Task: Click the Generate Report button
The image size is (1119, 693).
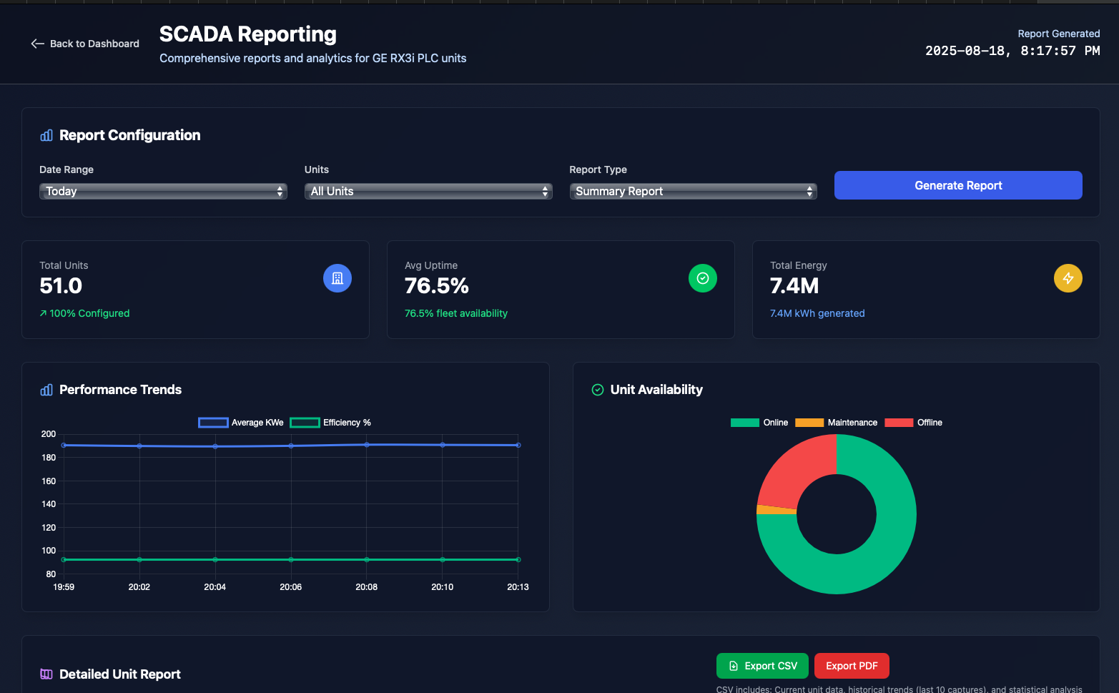Action: [x=958, y=185]
